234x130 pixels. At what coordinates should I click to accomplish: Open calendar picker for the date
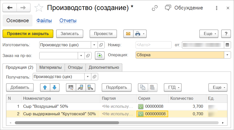[x=227, y=45]
